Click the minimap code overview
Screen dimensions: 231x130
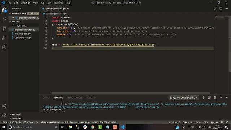click(221, 17)
